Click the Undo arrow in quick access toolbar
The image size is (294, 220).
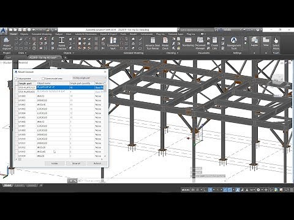pos(34,30)
